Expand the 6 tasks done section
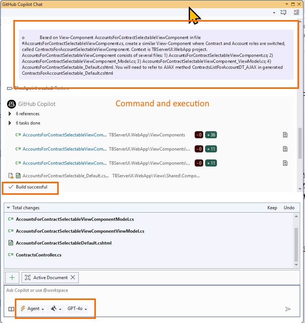 click(x=10, y=123)
